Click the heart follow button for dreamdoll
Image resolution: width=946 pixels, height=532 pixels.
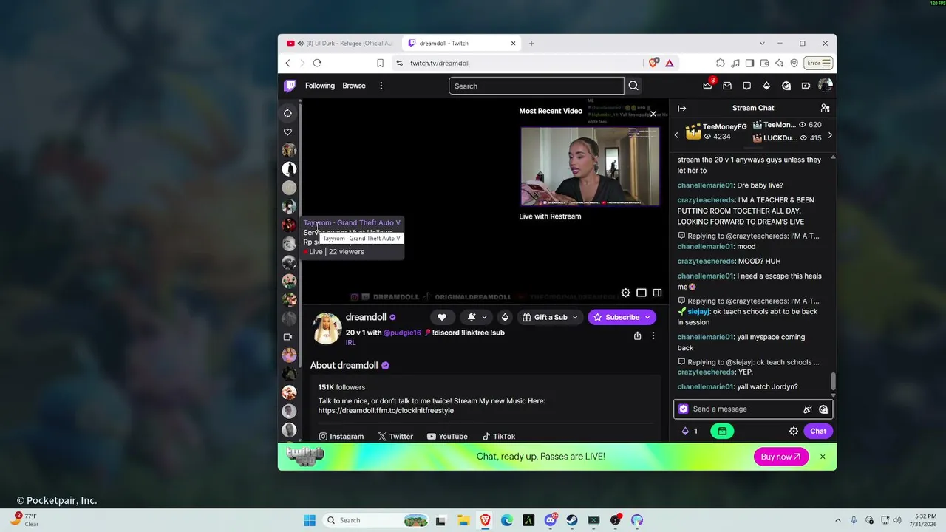pos(442,317)
